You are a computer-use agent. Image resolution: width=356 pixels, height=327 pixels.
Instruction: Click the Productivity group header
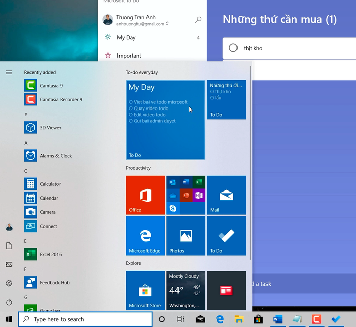click(138, 168)
